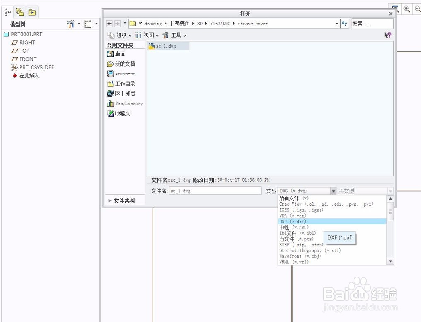Screen dimensions: 421x322
Task: Choose Creo View file type
Action: coord(333,204)
